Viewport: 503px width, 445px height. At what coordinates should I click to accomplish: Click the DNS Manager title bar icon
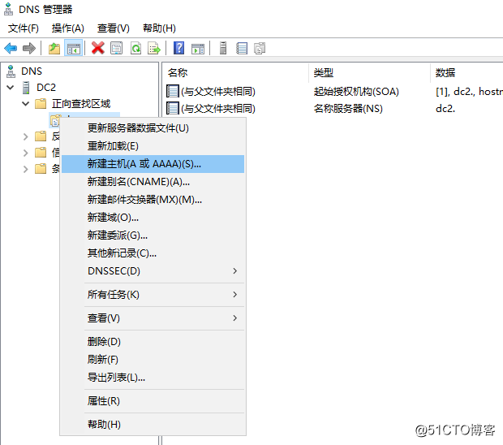tap(8, 9)
